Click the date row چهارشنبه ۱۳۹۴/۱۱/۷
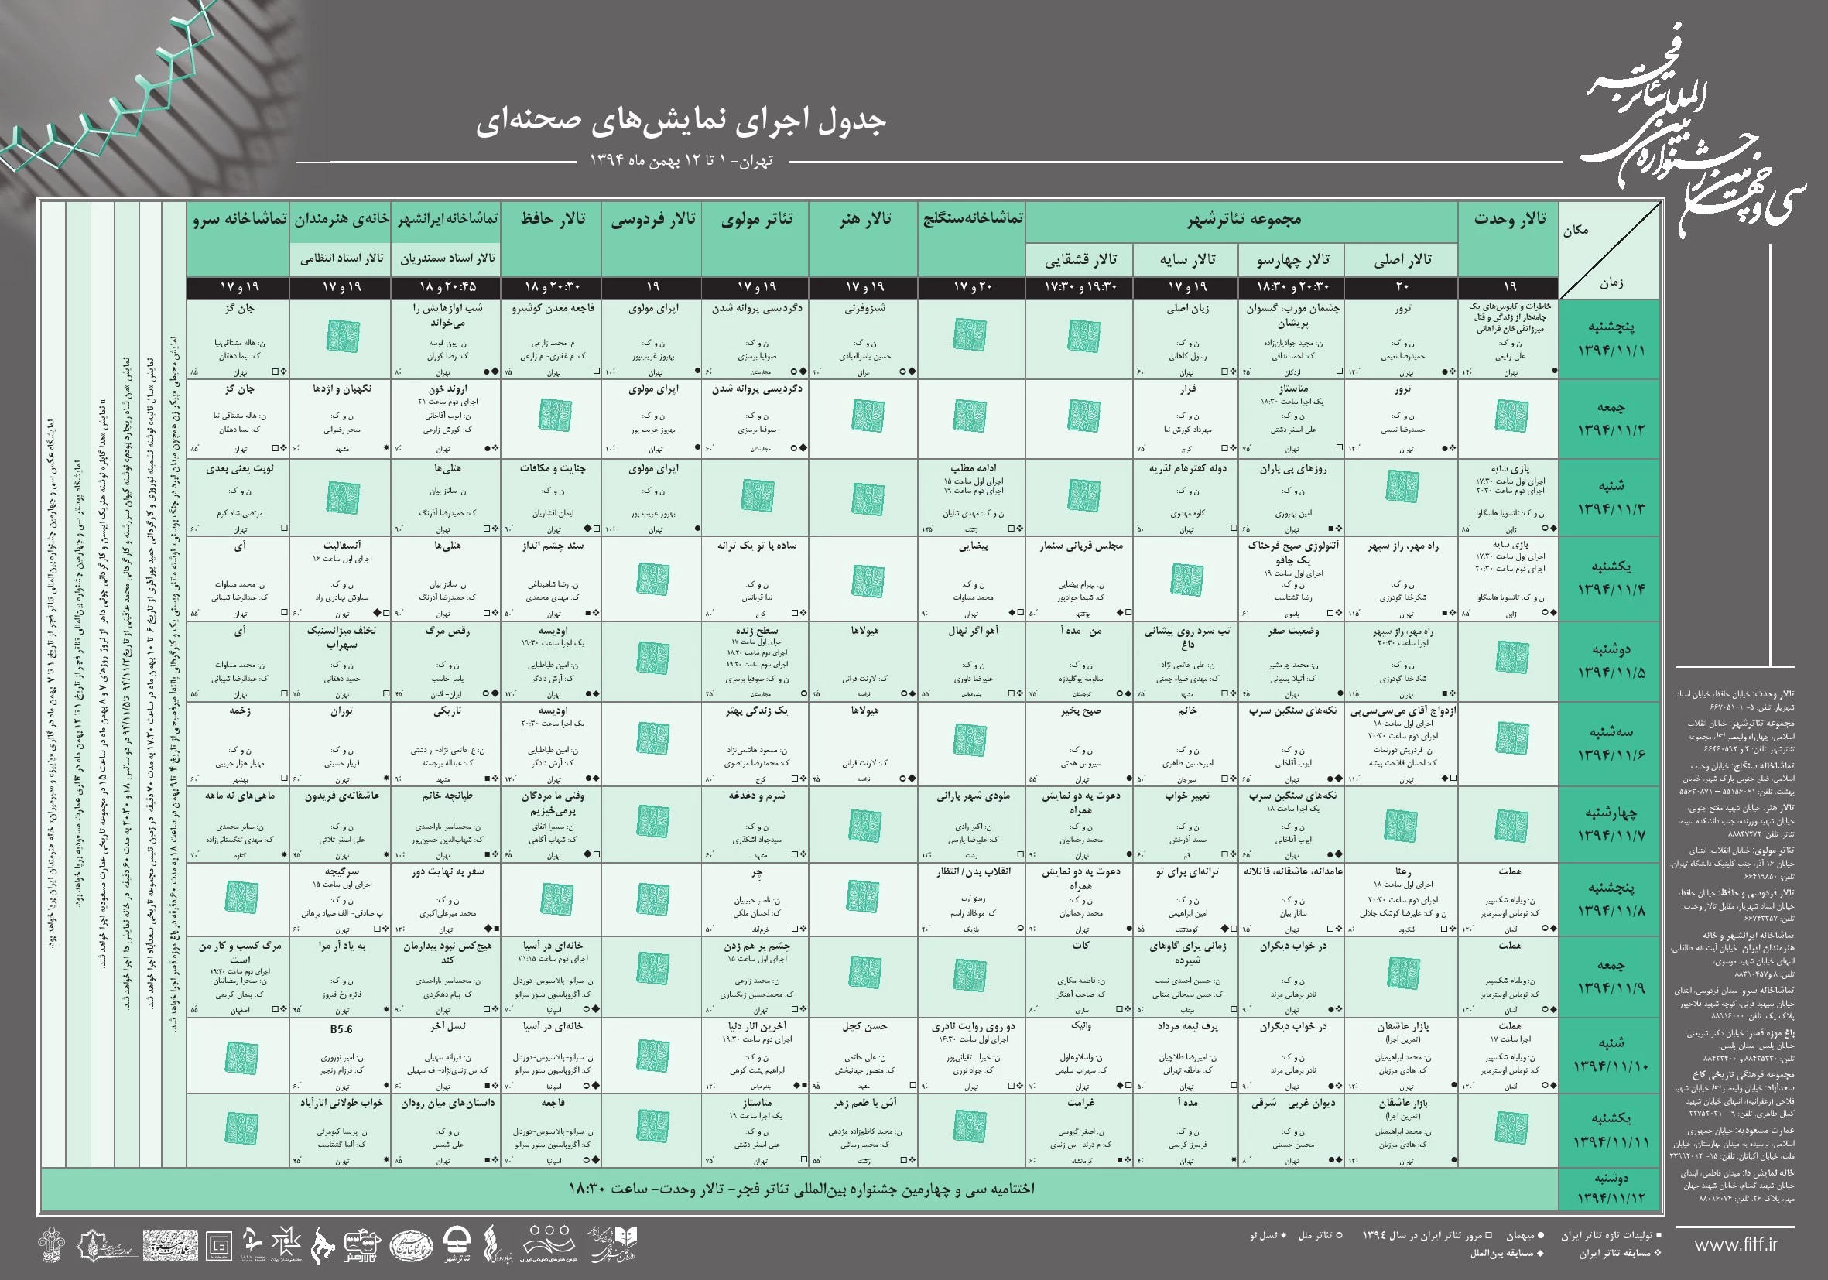 1610,825
